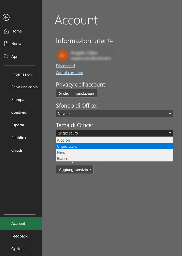Expand the Sfondo di Office Nuvole dropdown

(x=115, y=114)
